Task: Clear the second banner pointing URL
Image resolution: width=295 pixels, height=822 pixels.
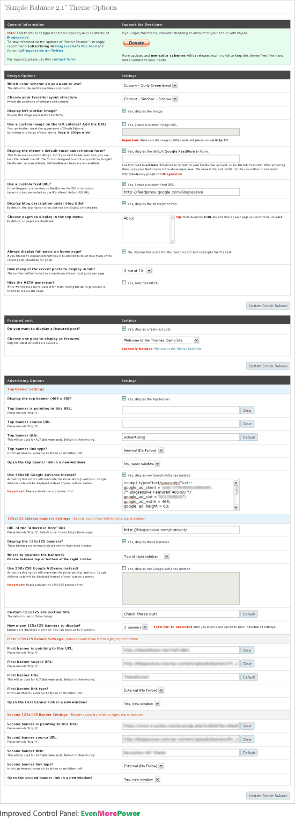Action: coord(247,726)
